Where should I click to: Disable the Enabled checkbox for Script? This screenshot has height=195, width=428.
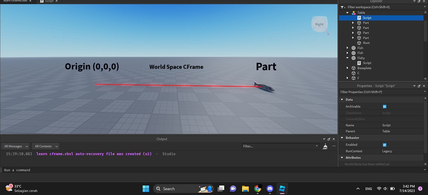click(384, 145)
